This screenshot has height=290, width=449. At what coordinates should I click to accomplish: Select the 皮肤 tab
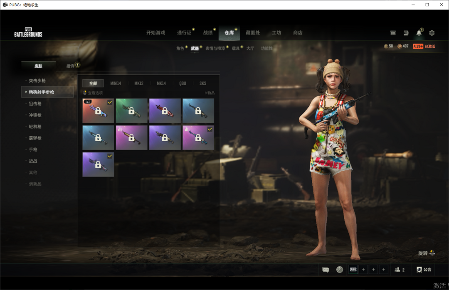tap(38, 66)
